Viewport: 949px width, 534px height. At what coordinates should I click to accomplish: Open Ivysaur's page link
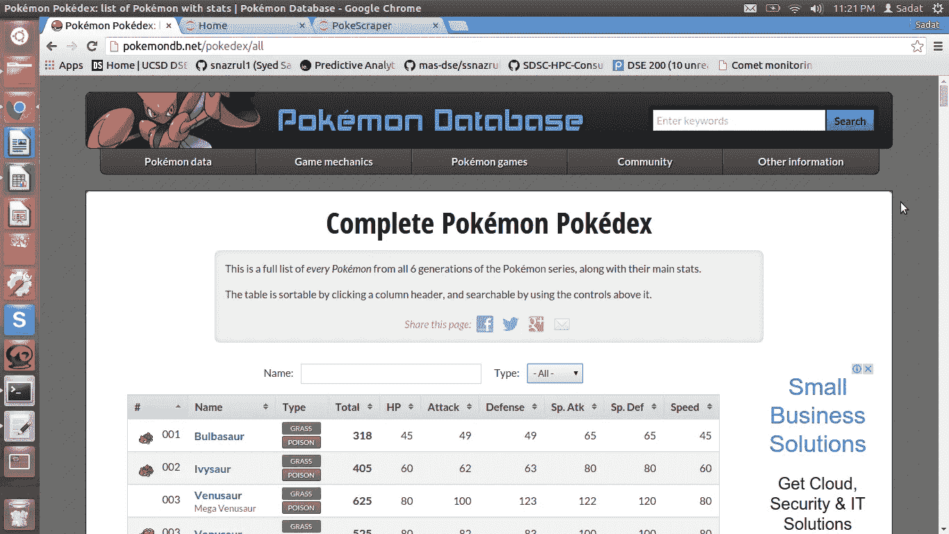coord(212,469)
